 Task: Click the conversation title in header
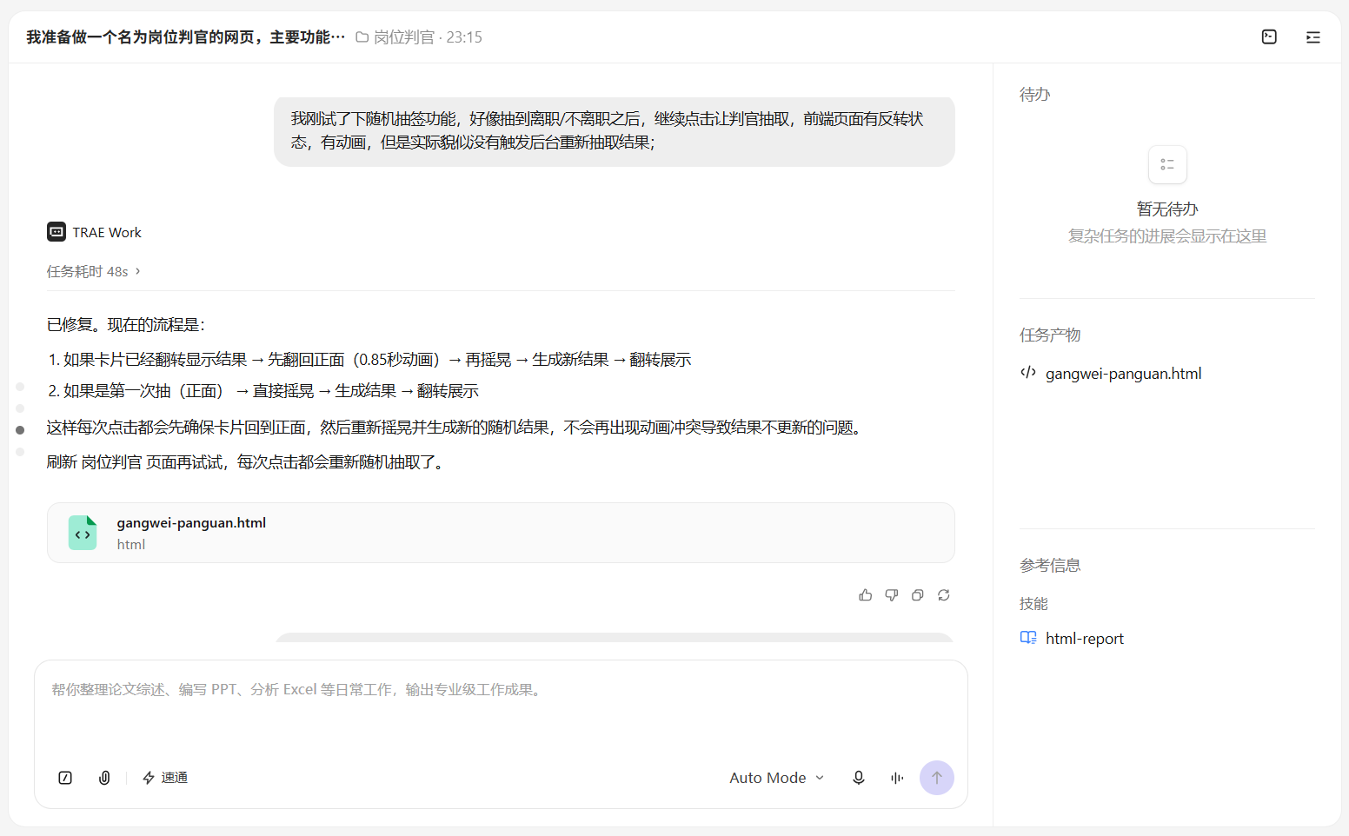click(185, 36)
